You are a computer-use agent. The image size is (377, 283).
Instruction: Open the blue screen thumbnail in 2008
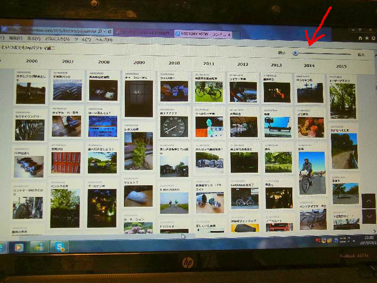pos(103,126)
